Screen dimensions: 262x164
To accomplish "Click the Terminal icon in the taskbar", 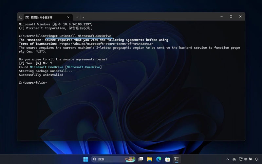I will 177,159.
